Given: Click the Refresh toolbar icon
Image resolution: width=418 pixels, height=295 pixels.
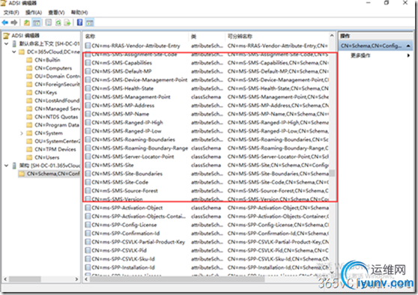Looking at the screenshot, I should tap(58, 22).
